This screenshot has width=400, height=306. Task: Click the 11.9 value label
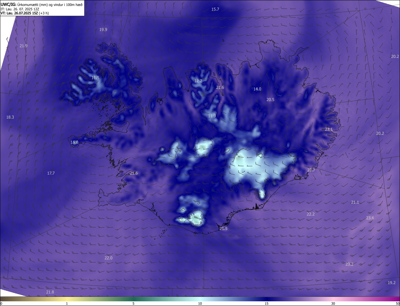pyautogui.click(x=212, y=116)
